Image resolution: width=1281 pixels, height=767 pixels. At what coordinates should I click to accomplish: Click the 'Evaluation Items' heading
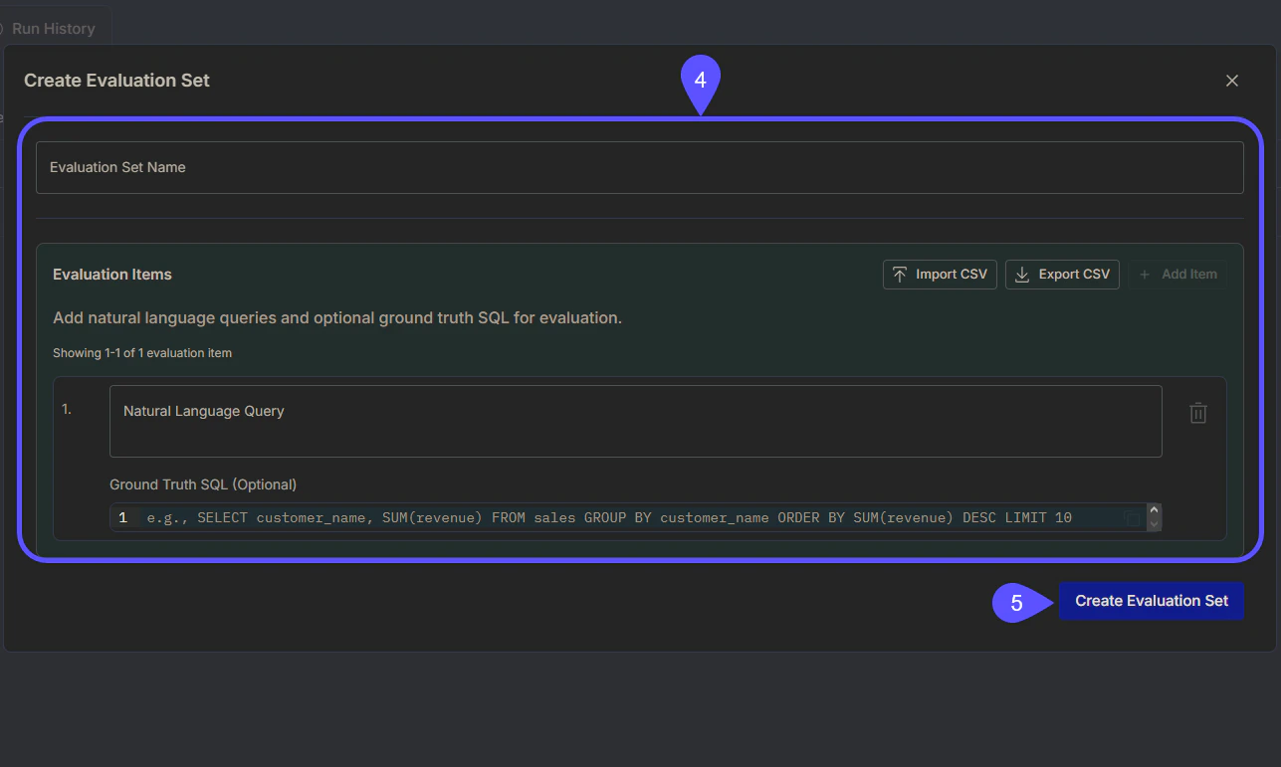[x=112, y=275]
